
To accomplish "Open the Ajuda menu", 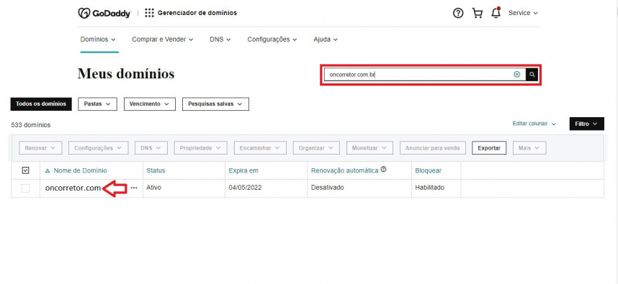I will point(326,40).
